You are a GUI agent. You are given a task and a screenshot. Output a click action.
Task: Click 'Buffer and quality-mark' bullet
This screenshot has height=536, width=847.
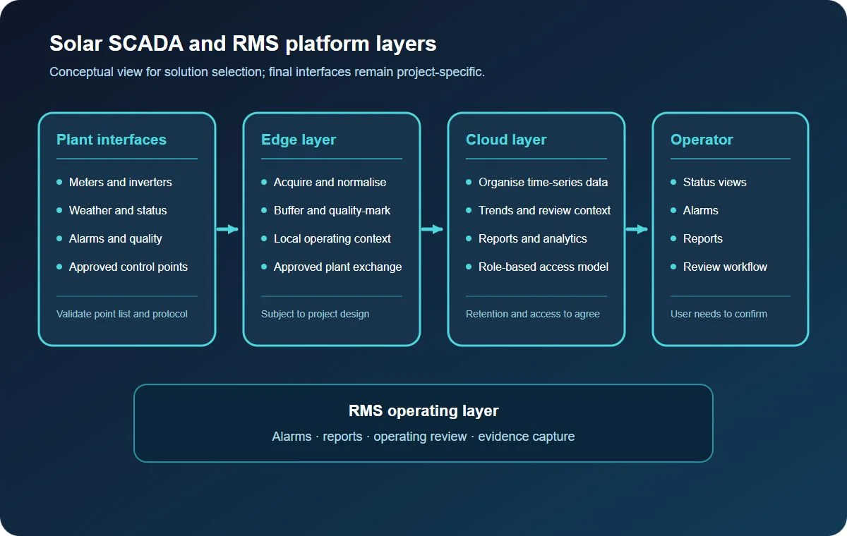332,210
